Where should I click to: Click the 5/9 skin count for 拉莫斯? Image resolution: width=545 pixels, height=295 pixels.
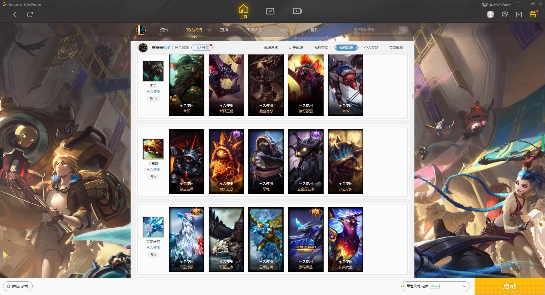click(x=153, y=177)
